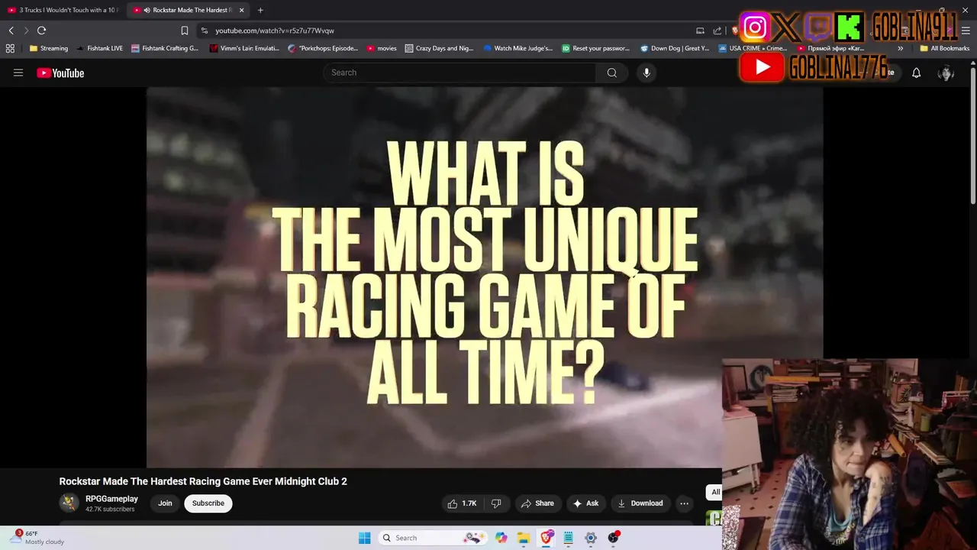Open Settings gear from taskbar
The width and height of the screenshot is (977, 550).
pos(591,538)
